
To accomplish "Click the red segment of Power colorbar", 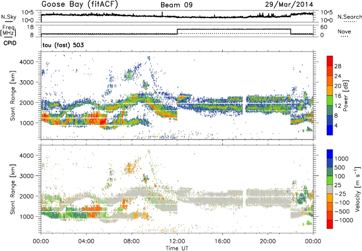I will tap(330, 61).
